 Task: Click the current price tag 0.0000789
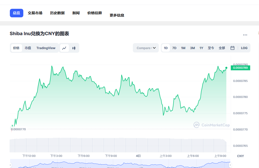[240, 68]
